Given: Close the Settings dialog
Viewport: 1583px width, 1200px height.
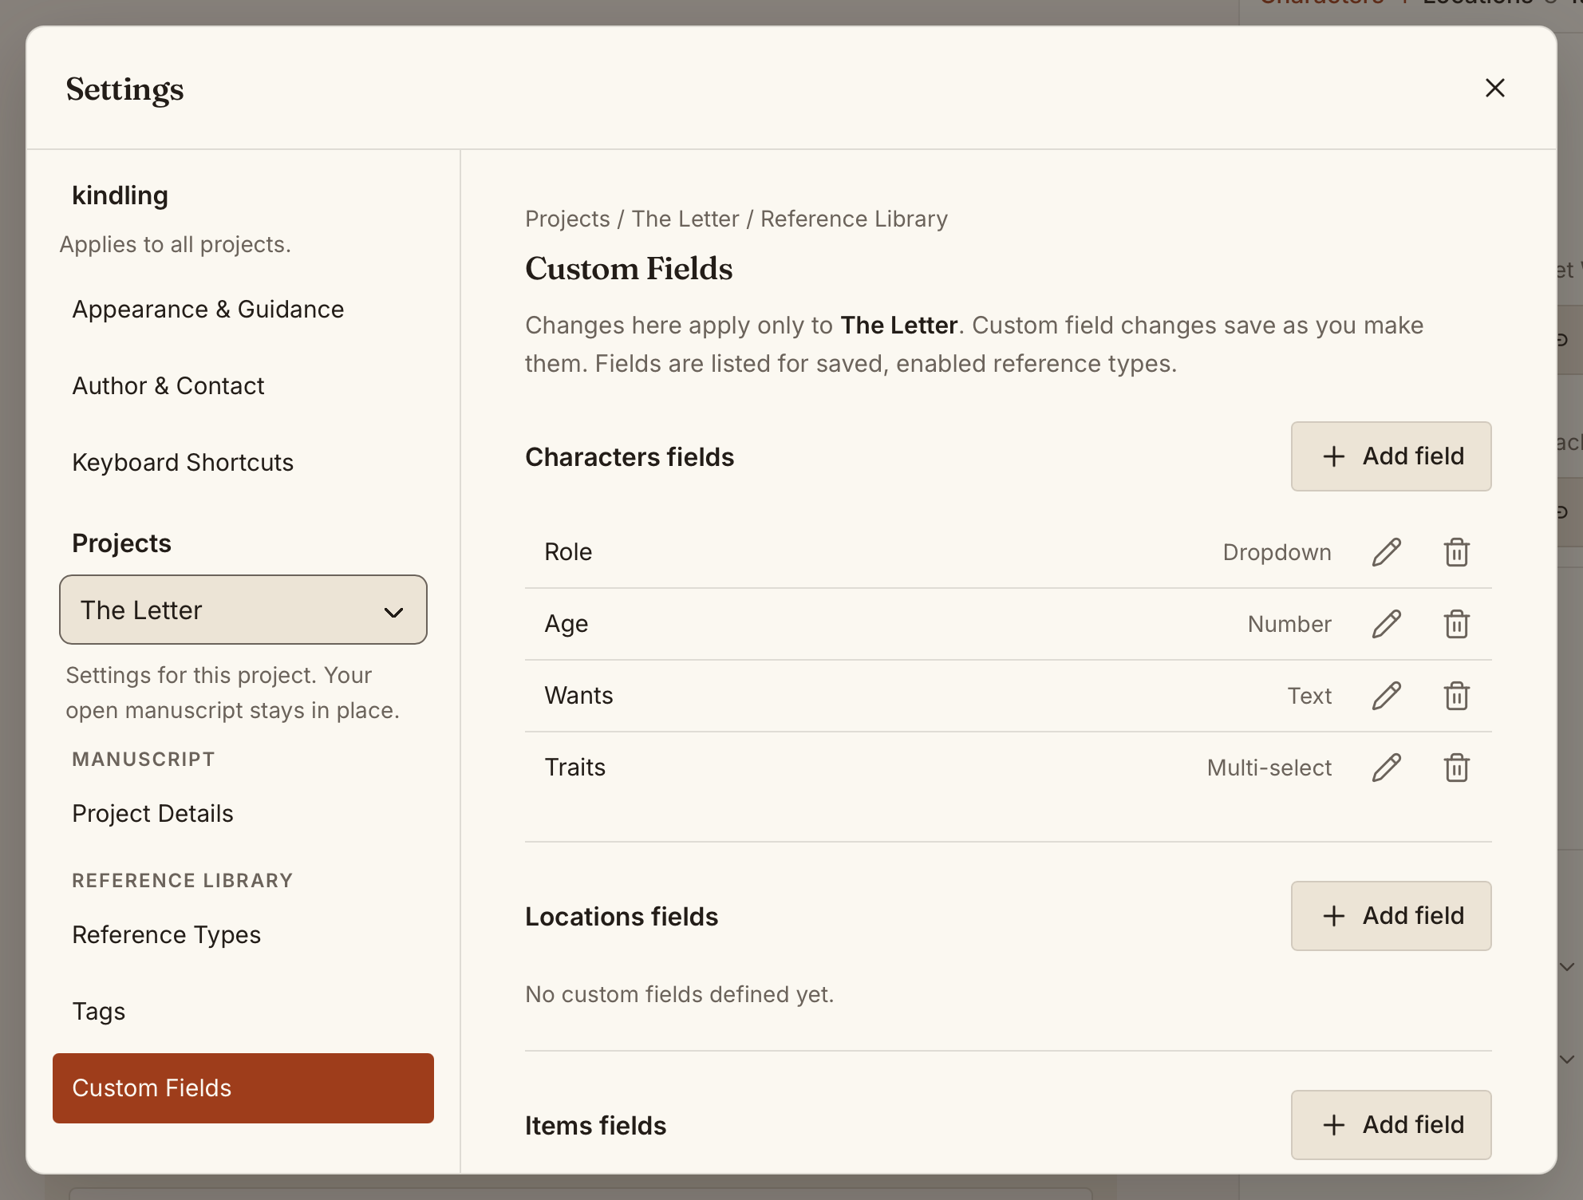Looking at the screenshot, I should click(1495, 88).
